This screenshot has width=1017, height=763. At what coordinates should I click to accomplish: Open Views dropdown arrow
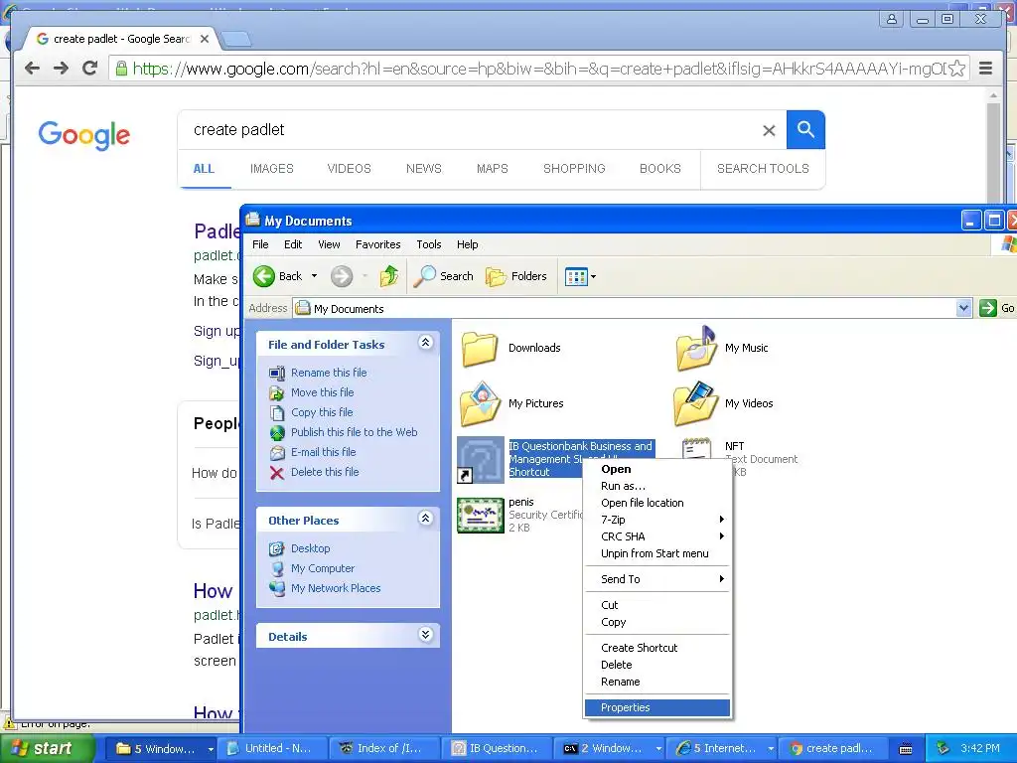tap(593, 277)
